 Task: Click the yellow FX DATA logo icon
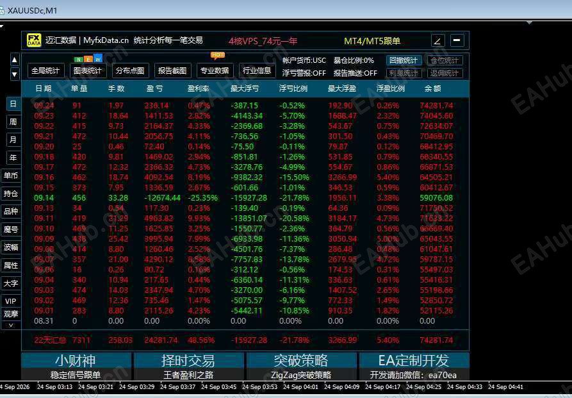click(x=34, y=40)
